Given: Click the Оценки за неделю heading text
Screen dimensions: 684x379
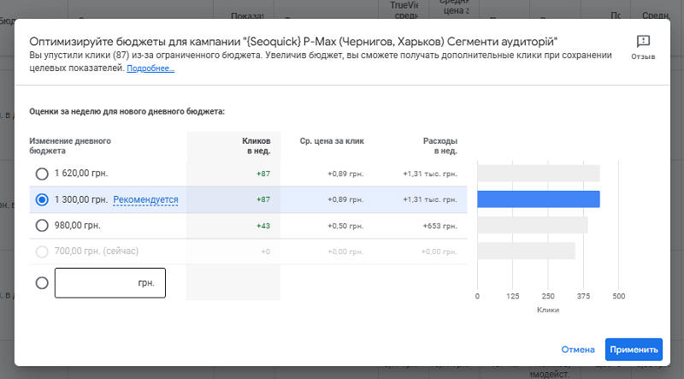Looking at the screenshot, I should 127,111.
